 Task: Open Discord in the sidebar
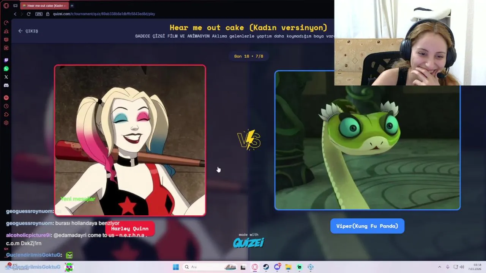[x=6, y=85]
